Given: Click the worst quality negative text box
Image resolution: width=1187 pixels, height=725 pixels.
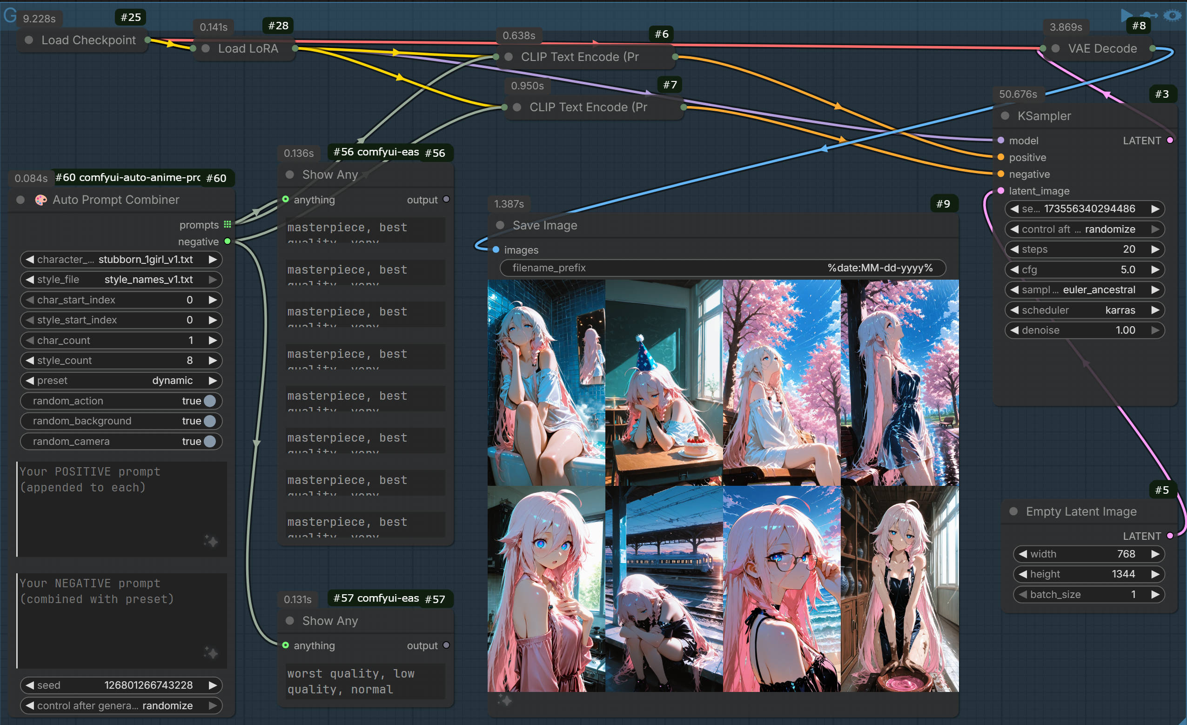Looking at the screenshot, I should tap(365, 681).
